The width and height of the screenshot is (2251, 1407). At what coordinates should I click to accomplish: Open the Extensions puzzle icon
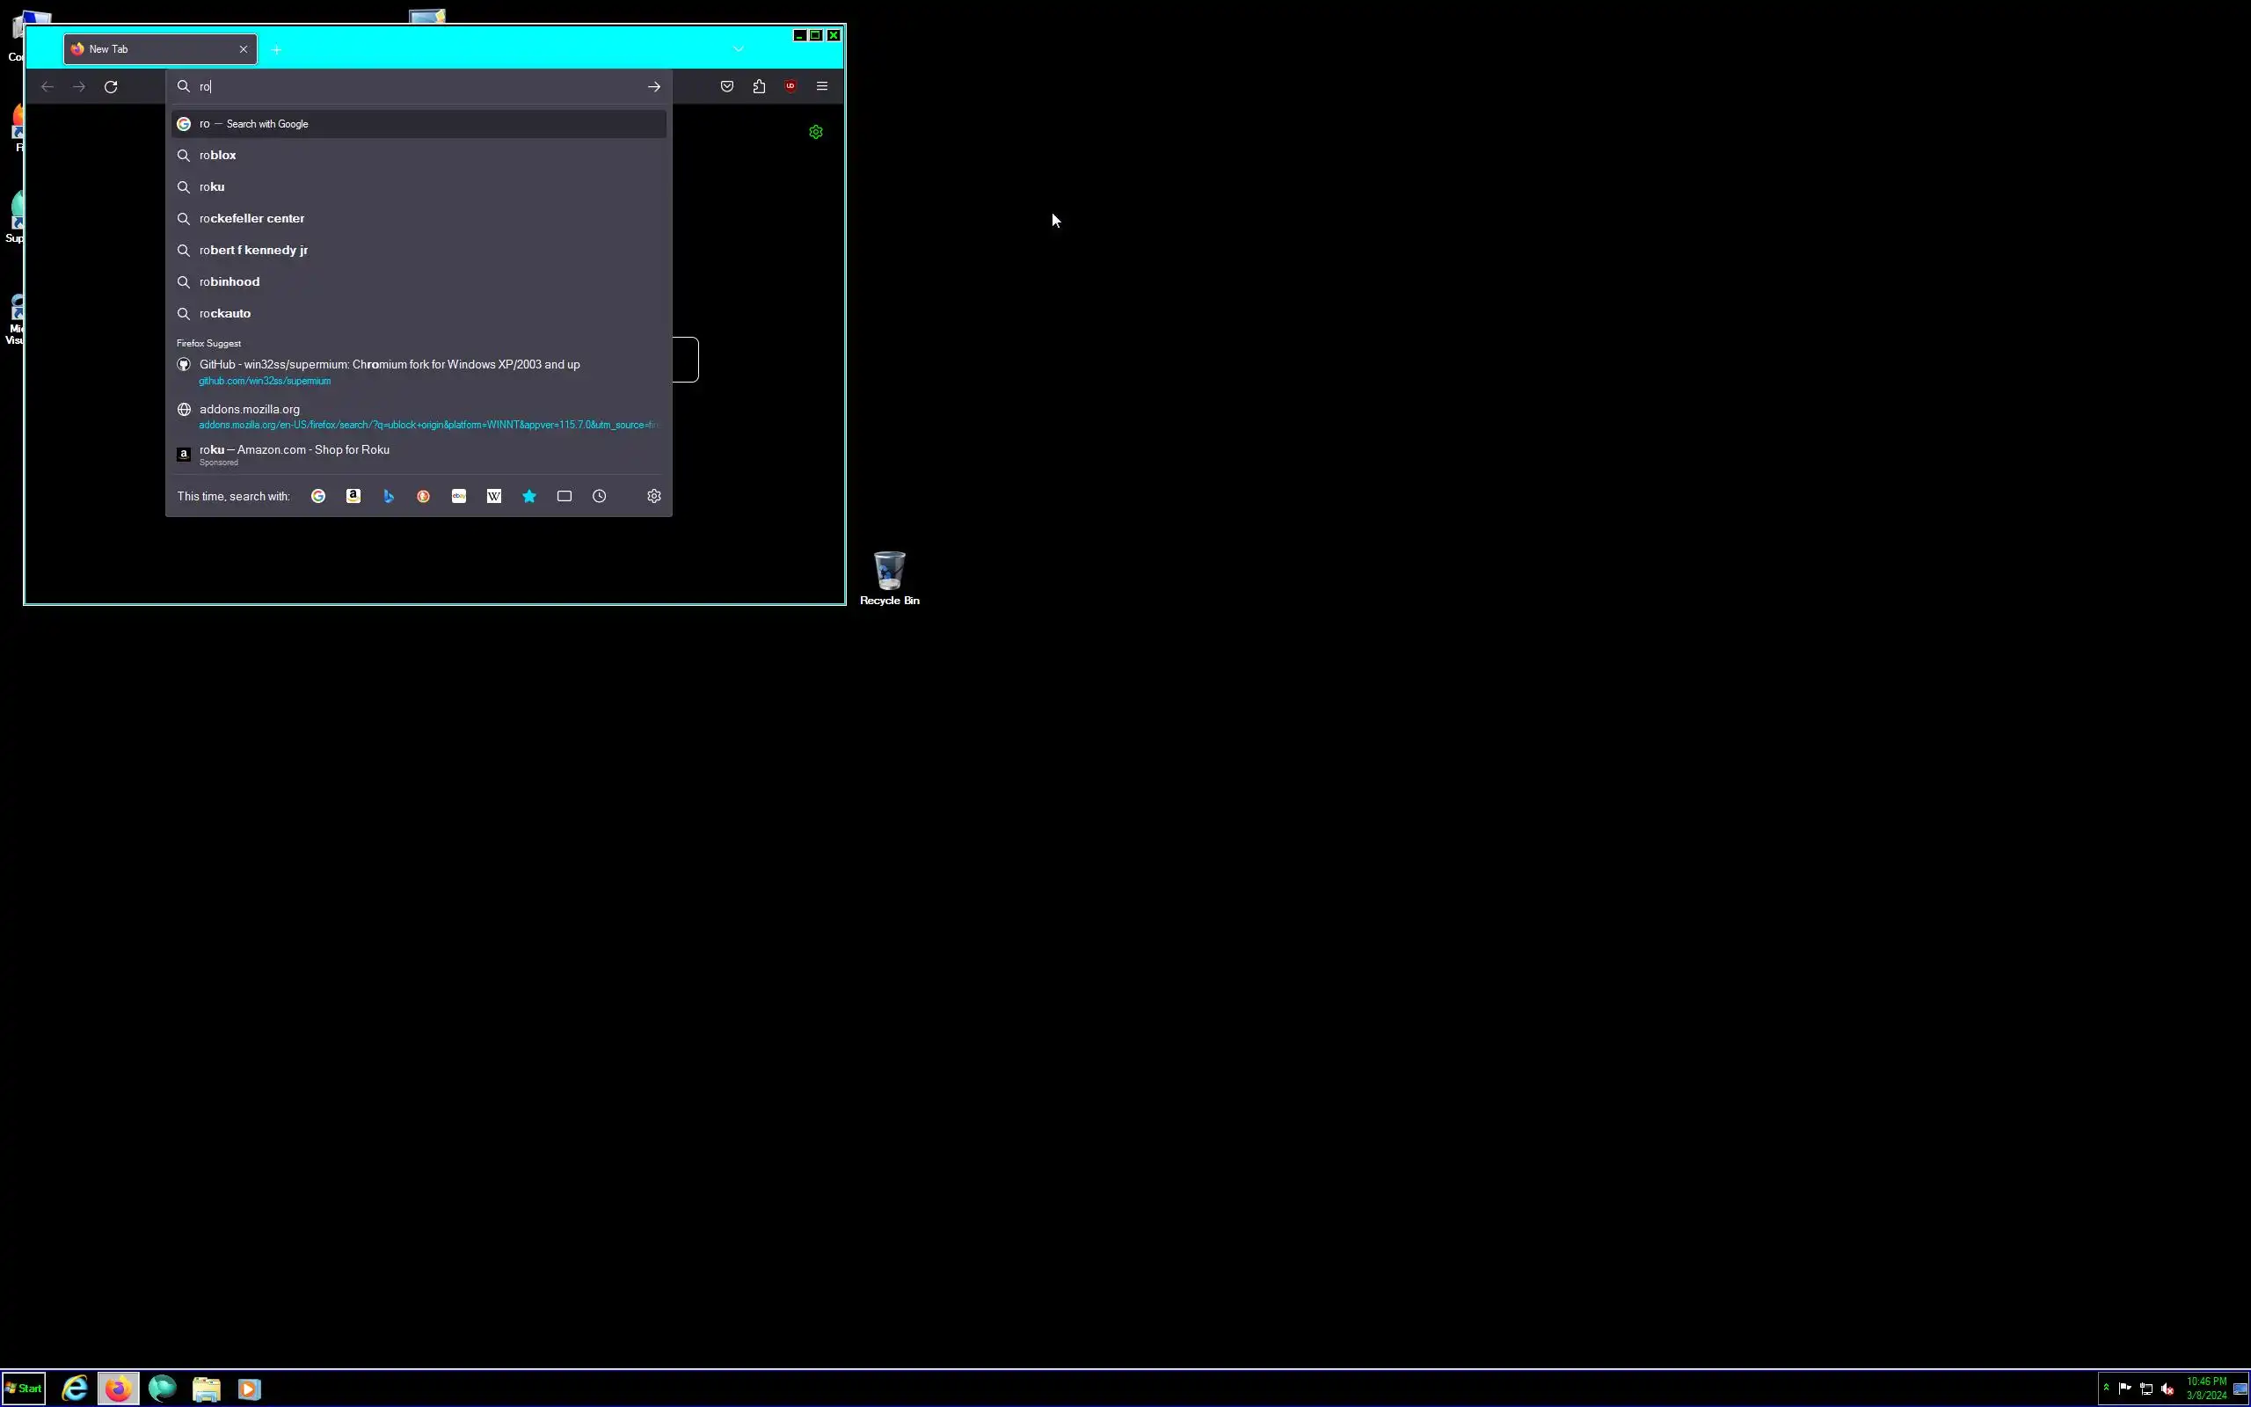[x=759, y=86]
